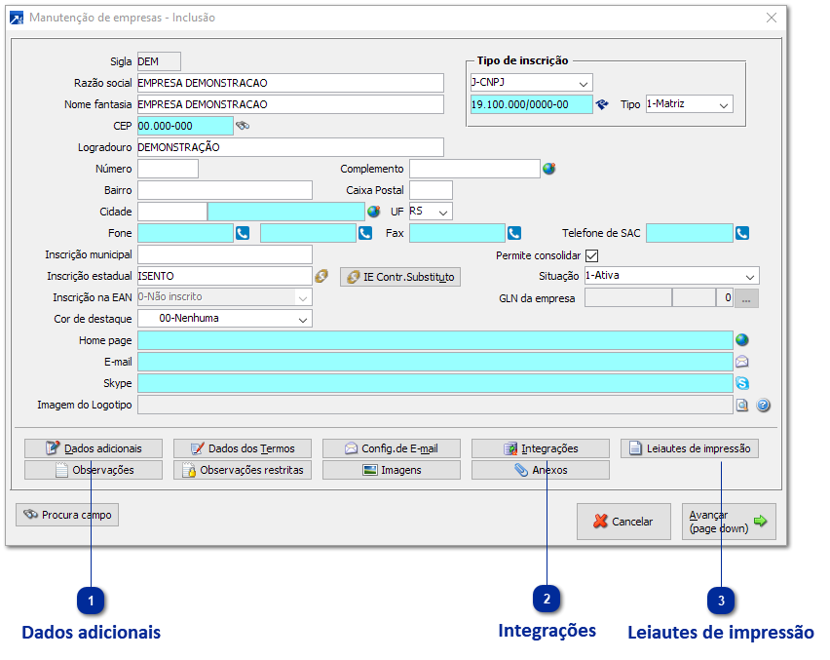The height and width of the screenshot is (660, 830).
Task: Click the Telefone de SAC phone icon
Action: (742, 233)
